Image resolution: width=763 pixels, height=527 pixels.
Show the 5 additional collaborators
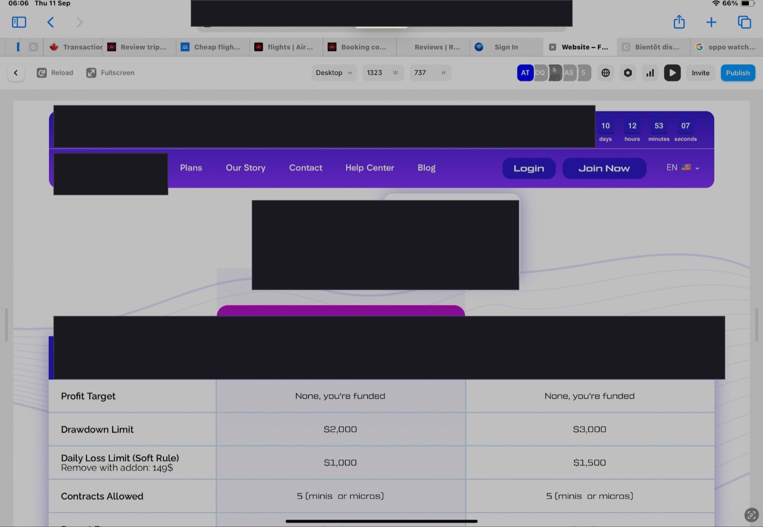(x=584, y=73)
